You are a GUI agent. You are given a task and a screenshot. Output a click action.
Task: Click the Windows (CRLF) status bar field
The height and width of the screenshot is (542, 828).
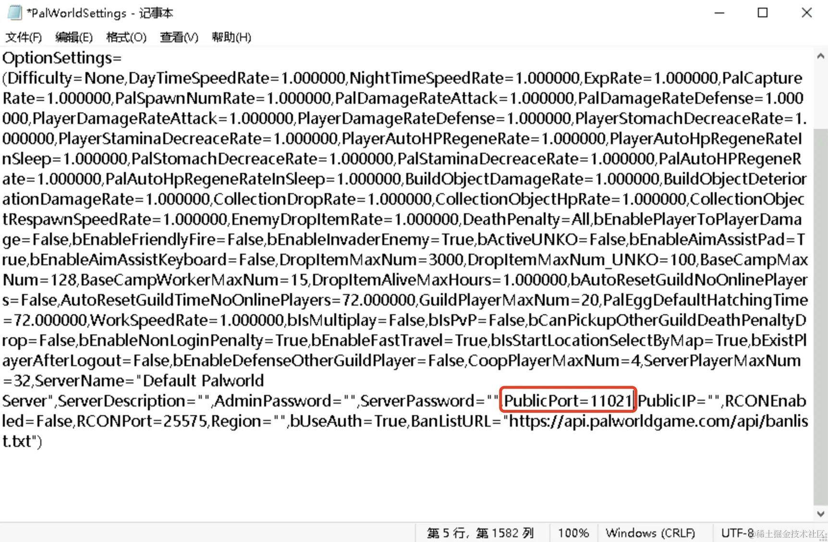[x=650, y=533]
